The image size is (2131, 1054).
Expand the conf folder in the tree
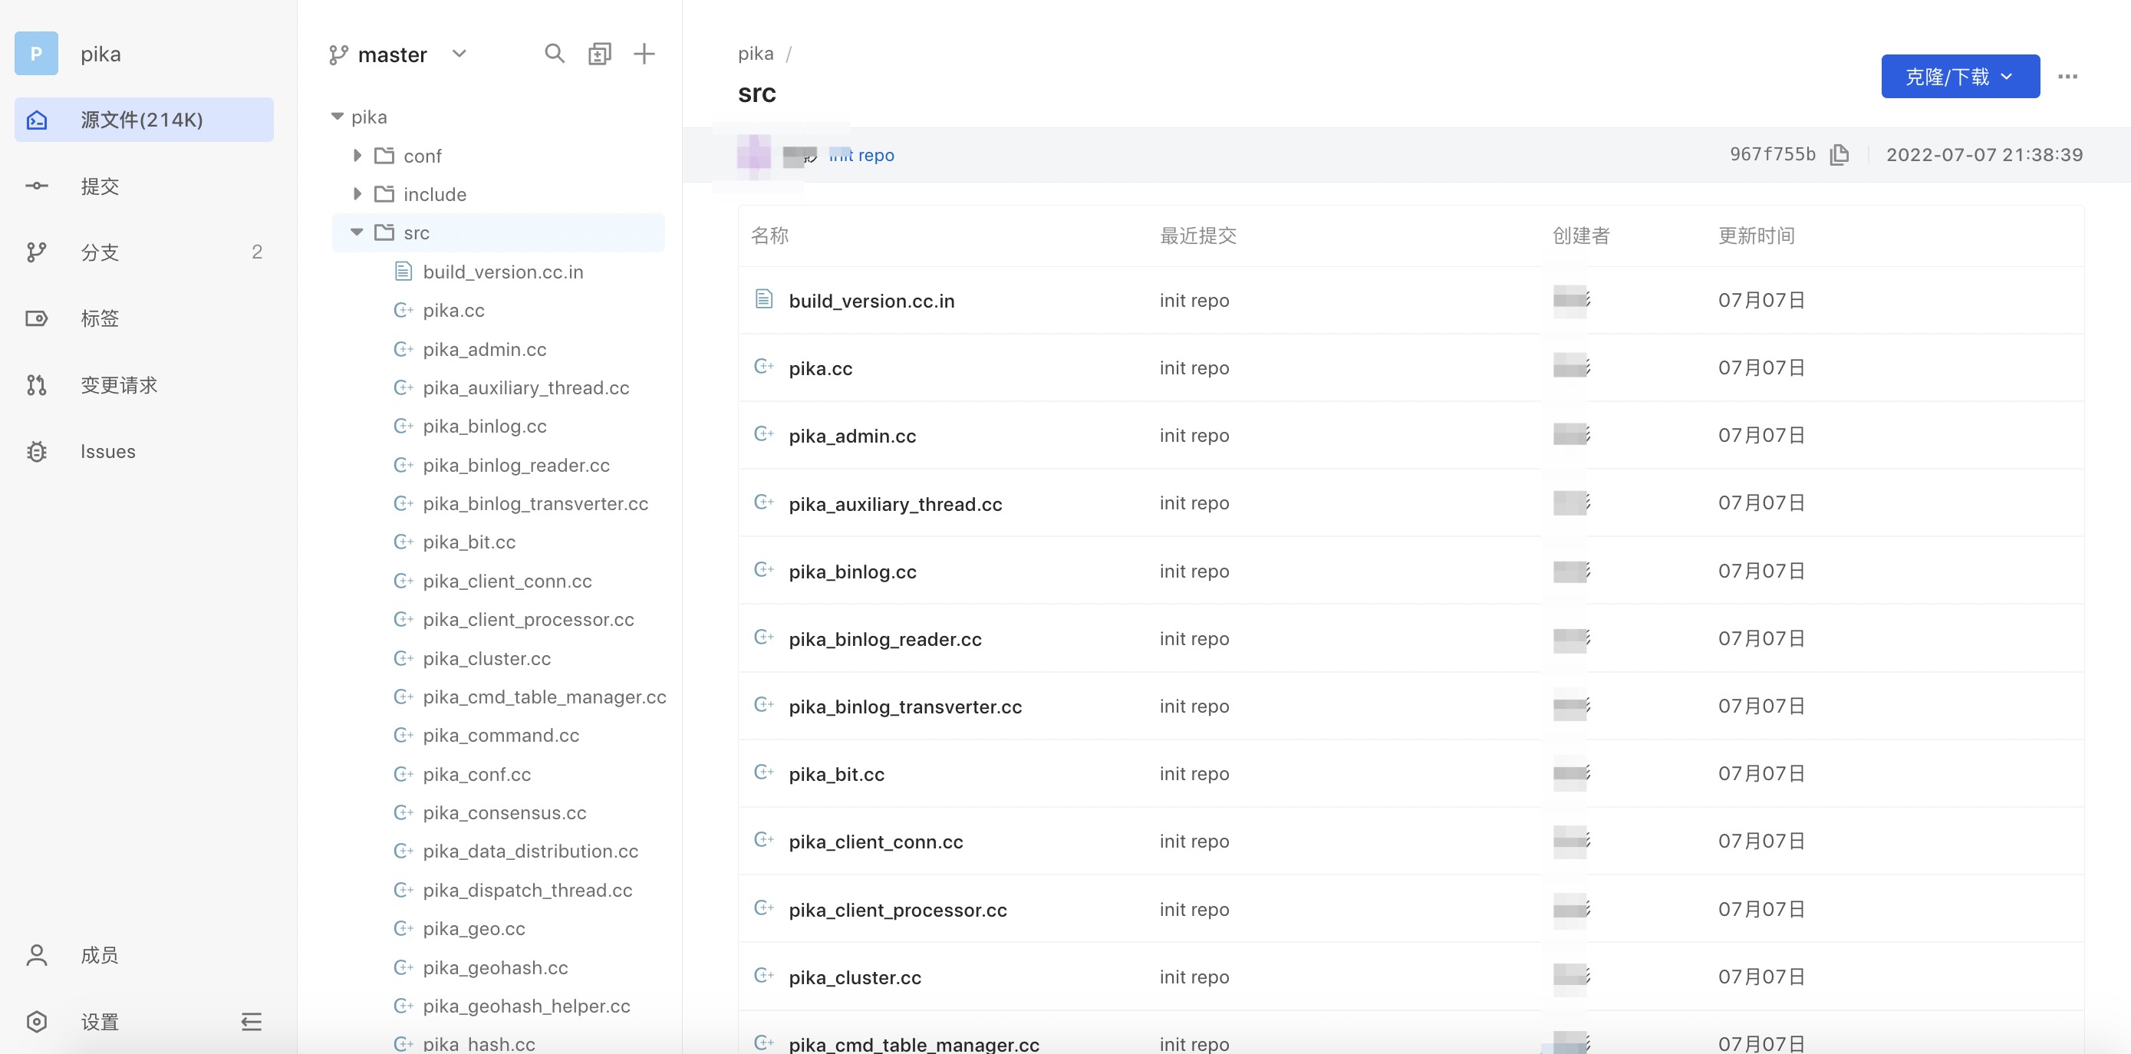(x=357, y=156)
